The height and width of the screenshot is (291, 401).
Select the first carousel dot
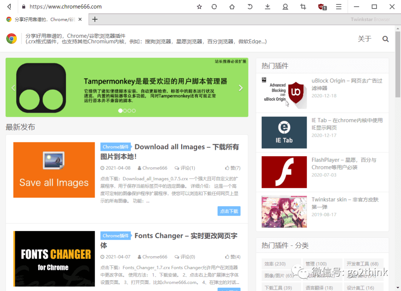pyautogui.click(x=120, y=110)
